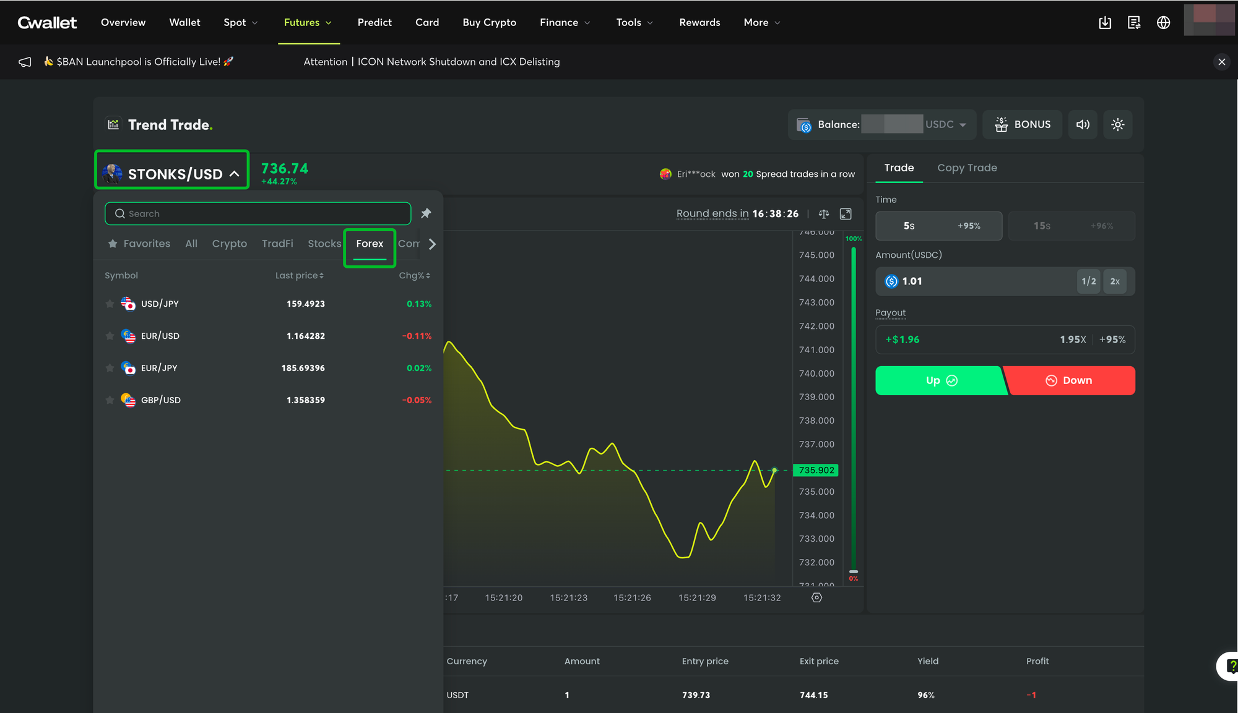Open the orders history icon in header
Screen dimensions: 1238x713
[1134, 23]
